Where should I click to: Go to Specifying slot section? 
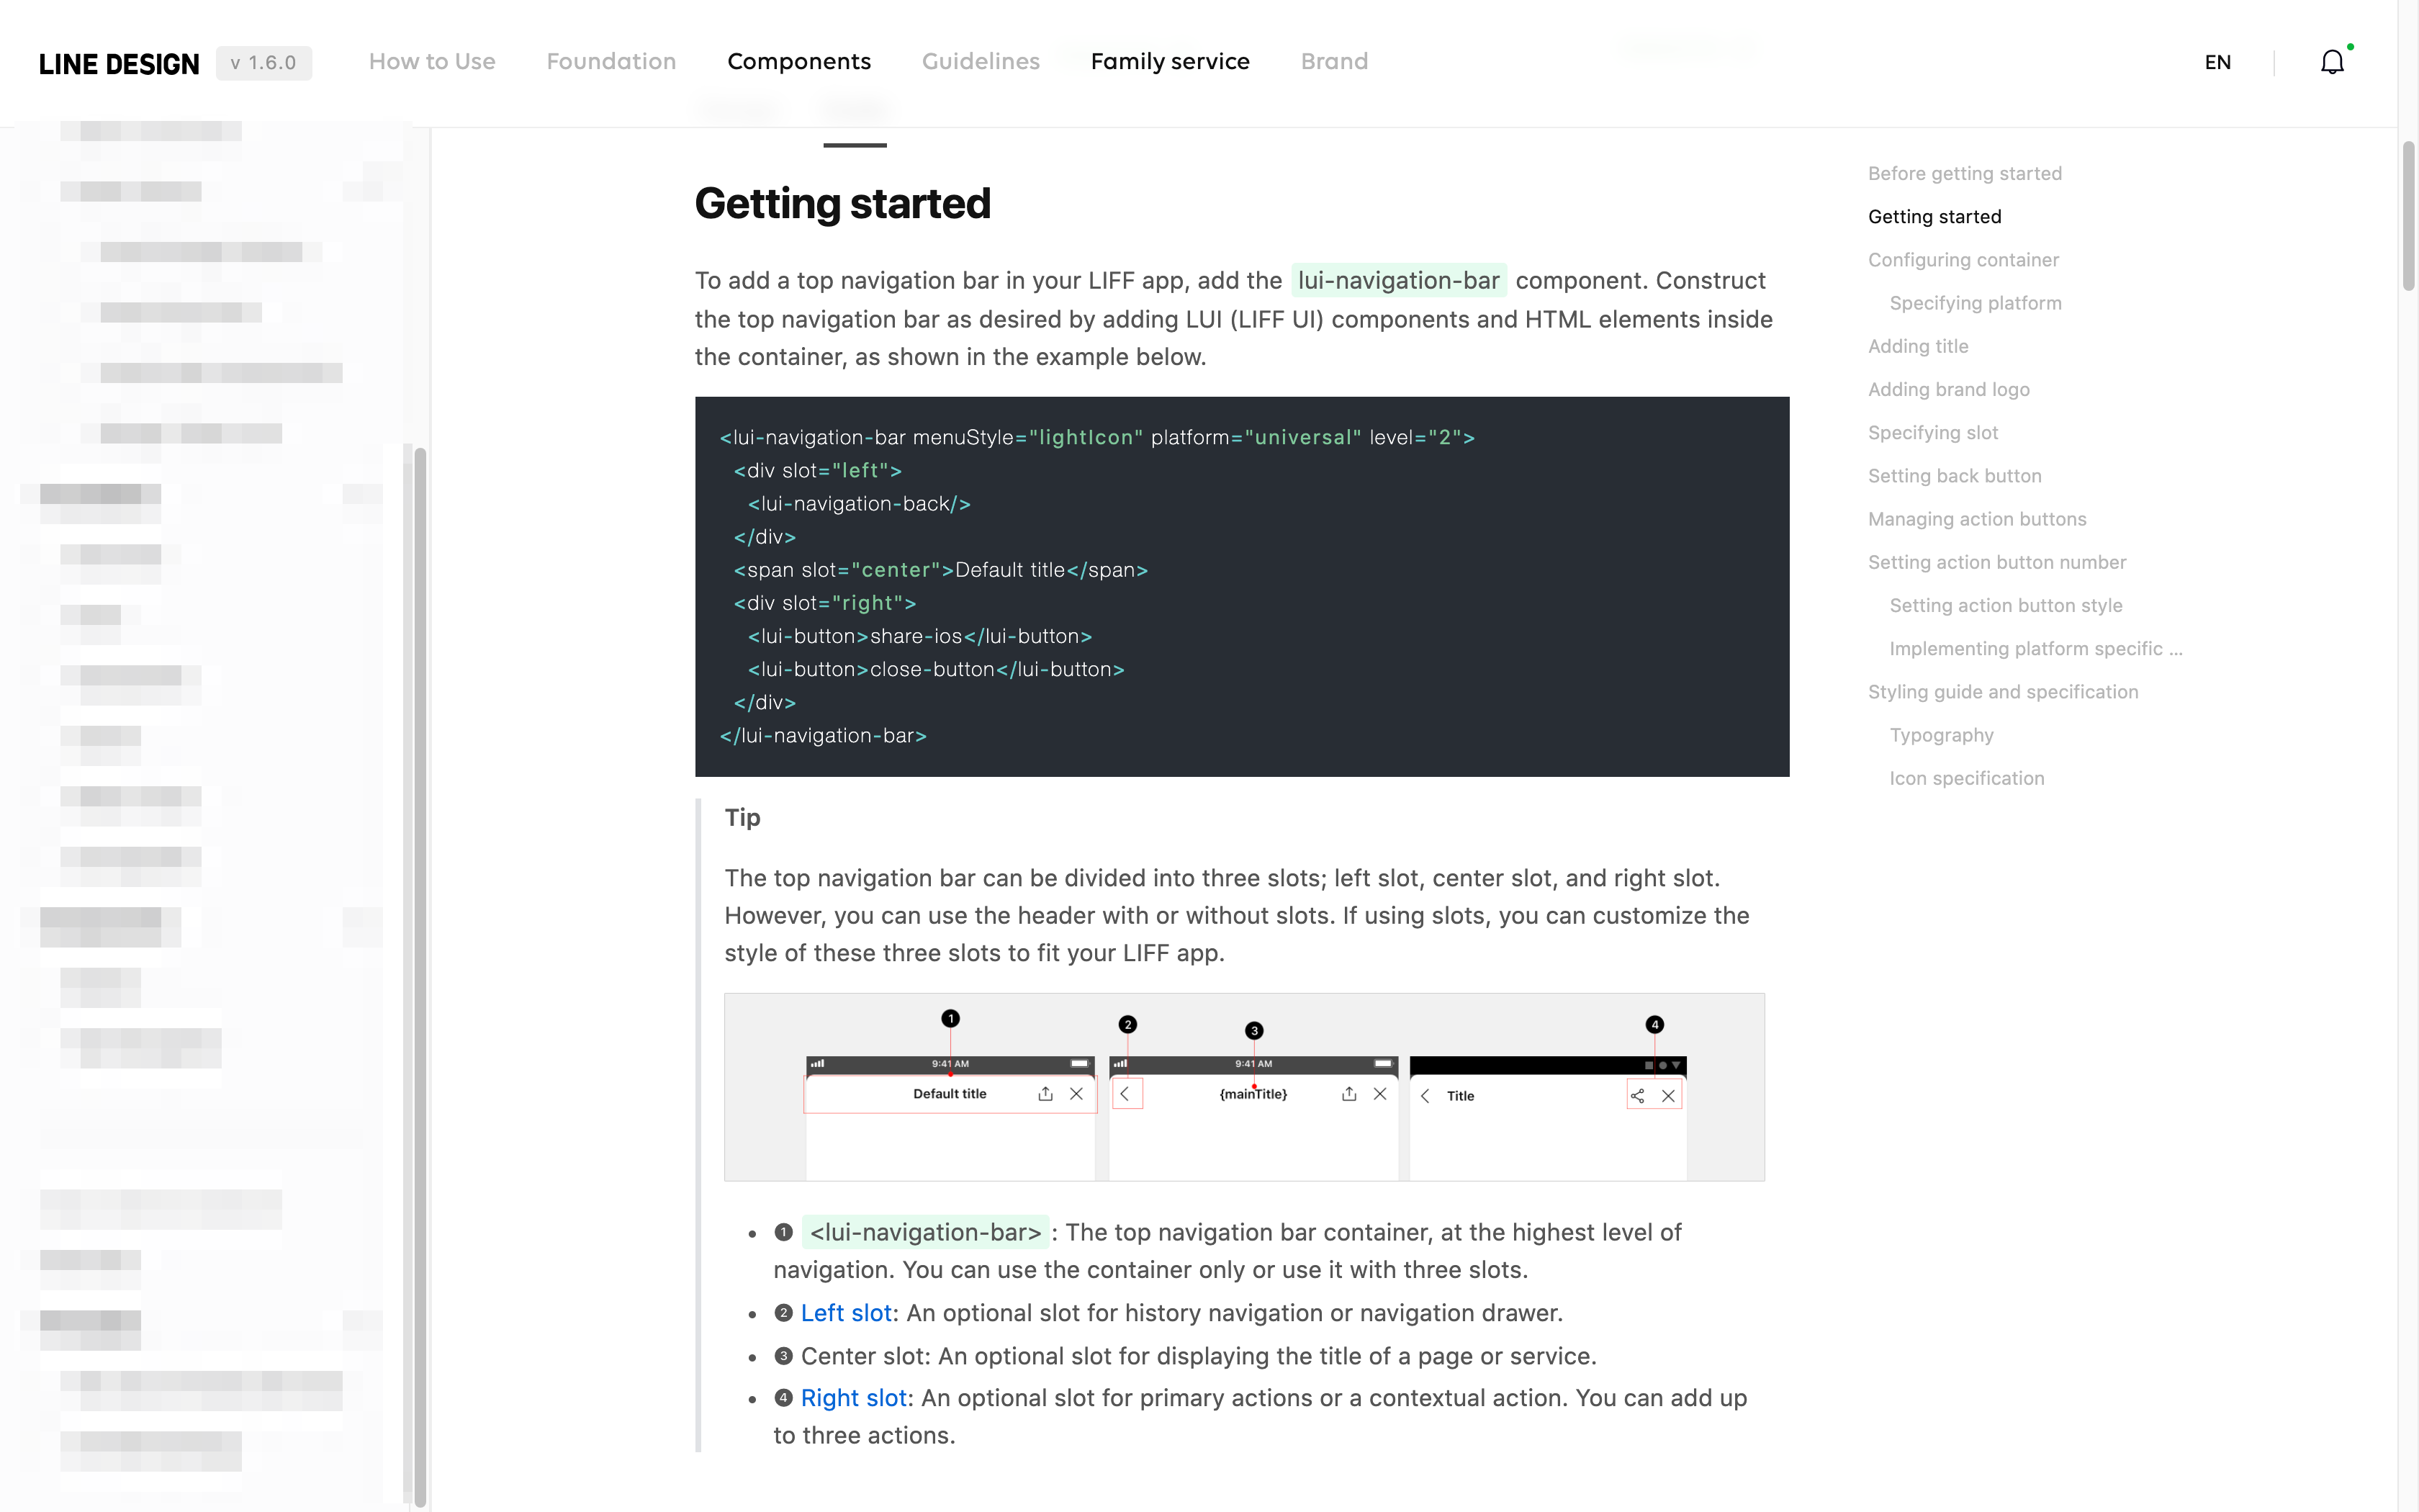tap(1932, 433)
